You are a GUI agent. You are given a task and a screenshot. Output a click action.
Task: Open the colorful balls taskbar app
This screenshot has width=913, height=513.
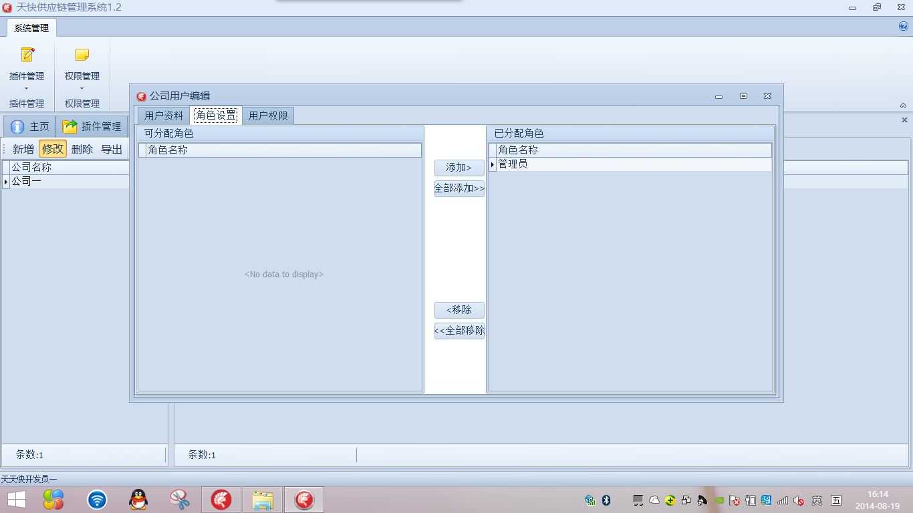click(53, 500)
